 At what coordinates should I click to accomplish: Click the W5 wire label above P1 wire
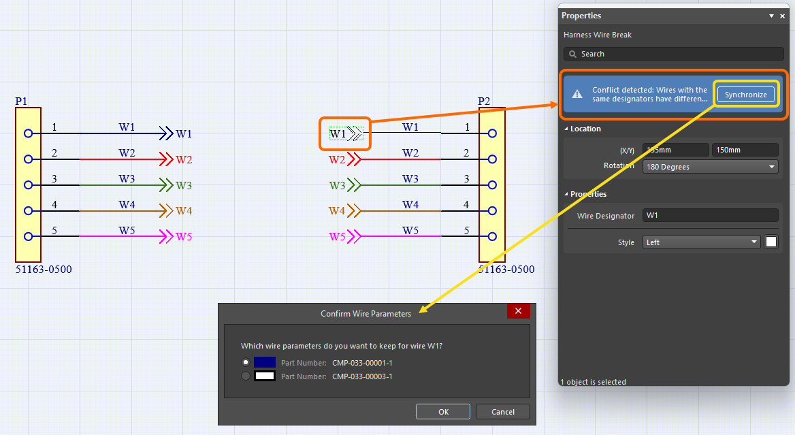[127, 230]
